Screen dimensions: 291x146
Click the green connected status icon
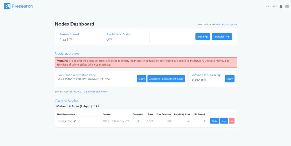pyautogui.click(x=138, y=121)
